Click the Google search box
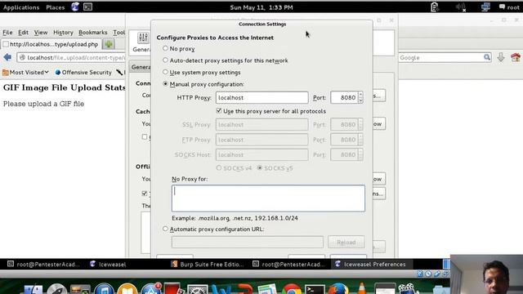This screenshot has width=523, height=294. 441,58
